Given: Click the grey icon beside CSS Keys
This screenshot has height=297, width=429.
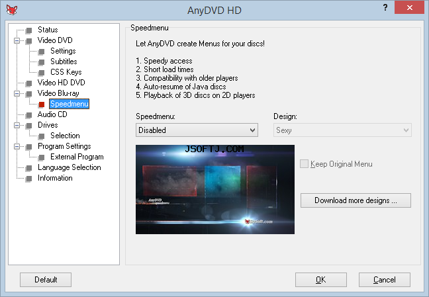Looking at the screenshot, I should [42, 73].
